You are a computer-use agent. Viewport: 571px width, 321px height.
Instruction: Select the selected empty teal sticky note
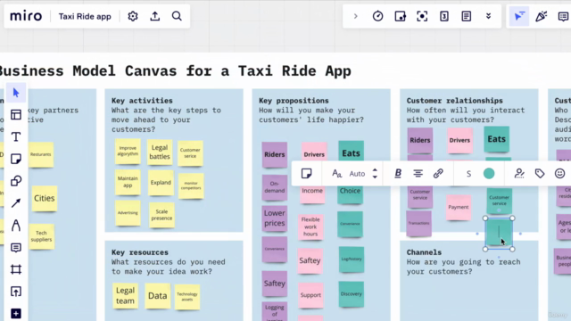pos(499,234)
